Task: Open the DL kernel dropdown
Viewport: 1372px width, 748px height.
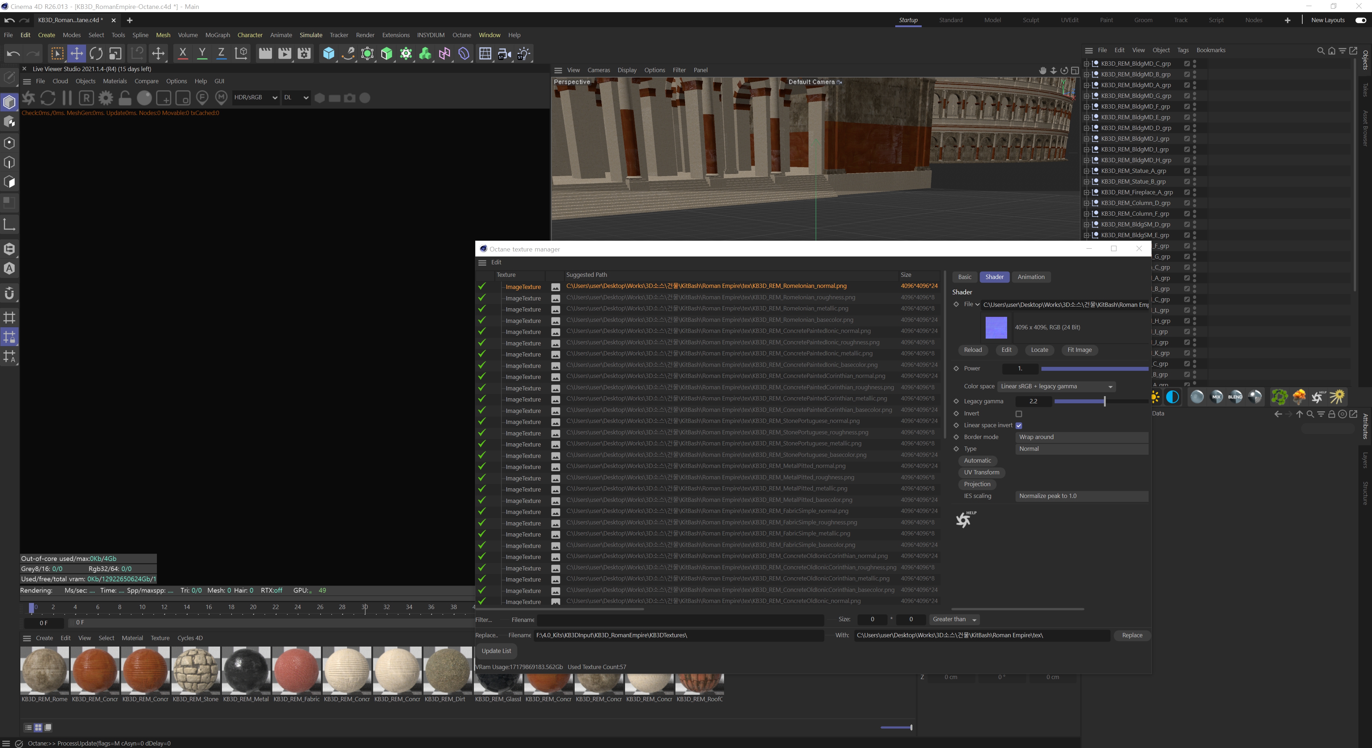Action: (x=296, y=98)
